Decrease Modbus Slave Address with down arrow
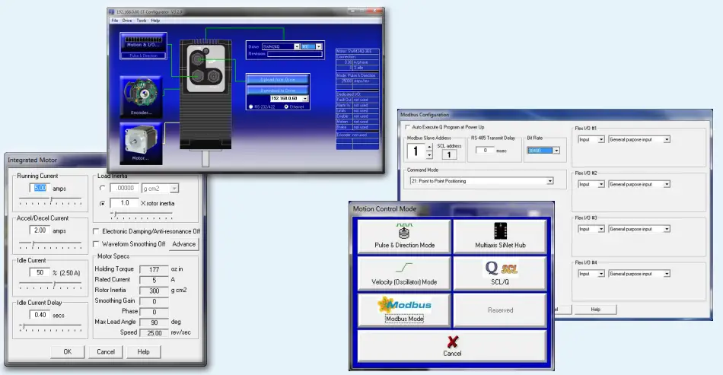The width and height of the screenshot is (723, 375). click(429, 155)
